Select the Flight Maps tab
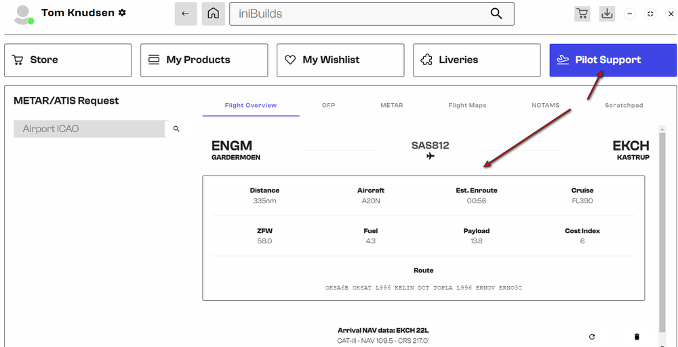678x347 pixels. [x=467, y=106]
